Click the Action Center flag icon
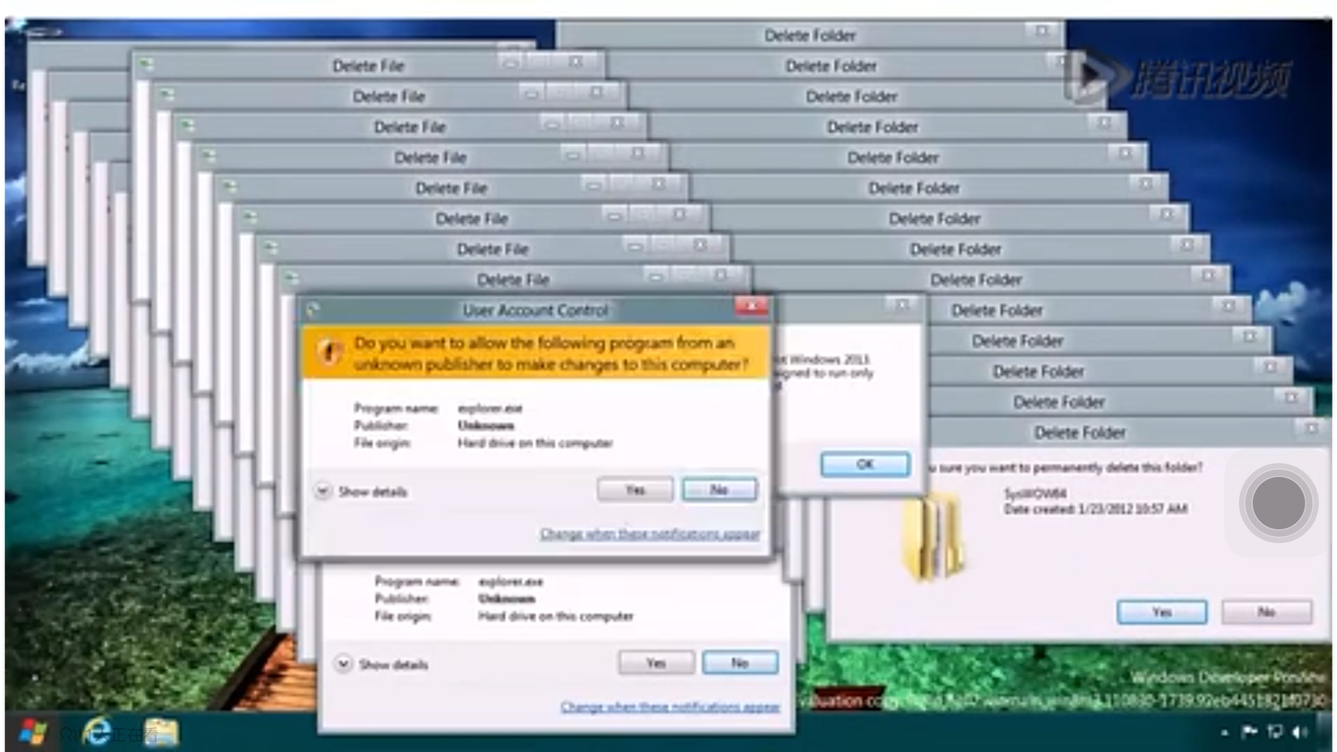1337x752 pixels. pos(1250,732)
